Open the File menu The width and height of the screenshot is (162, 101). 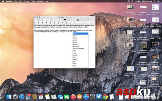16,1
